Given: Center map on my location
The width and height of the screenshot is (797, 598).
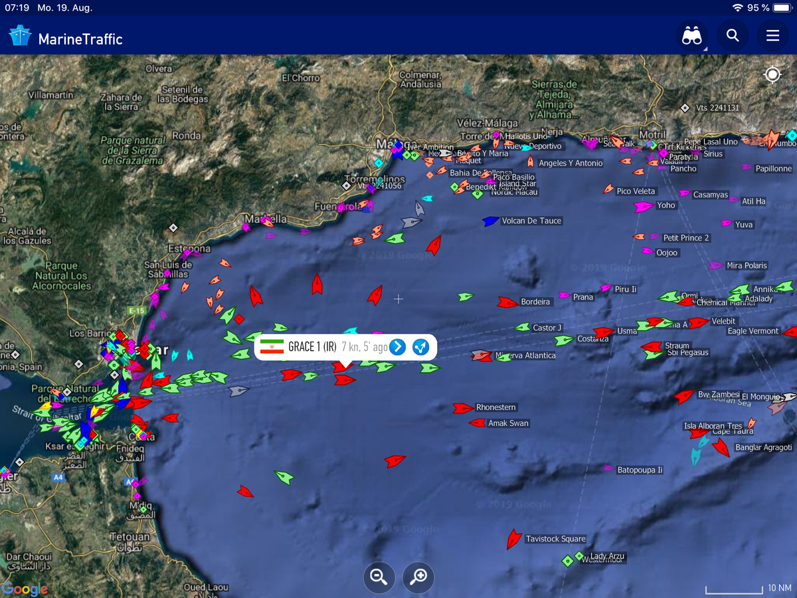Looking at the screenshot, I should pos(772,74).
